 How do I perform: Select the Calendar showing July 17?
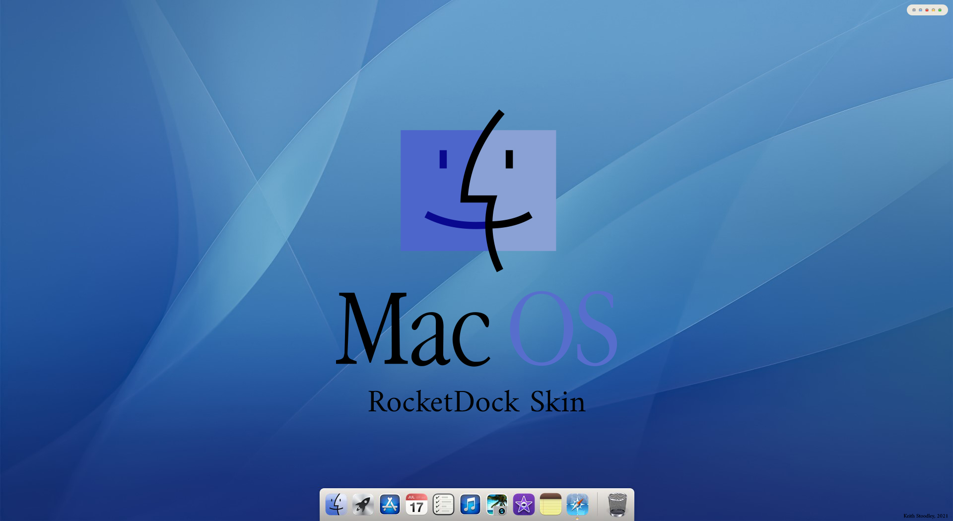[x=416, y=504]
